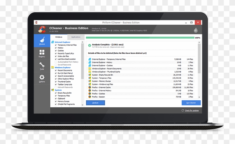The image size is (235, 144).
Task: Click down arrow of cleaning options scrollbar
Action: [83, 105]
